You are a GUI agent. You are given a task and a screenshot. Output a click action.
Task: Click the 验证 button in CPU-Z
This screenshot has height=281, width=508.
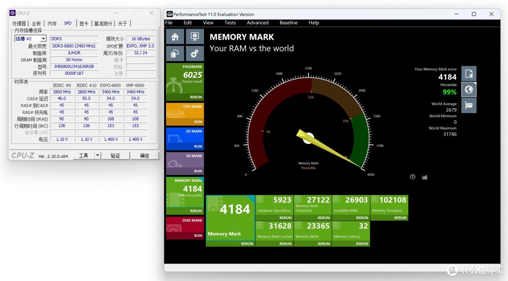[x=115, y=156]
